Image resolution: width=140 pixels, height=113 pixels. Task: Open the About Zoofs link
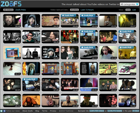[27, 111]
